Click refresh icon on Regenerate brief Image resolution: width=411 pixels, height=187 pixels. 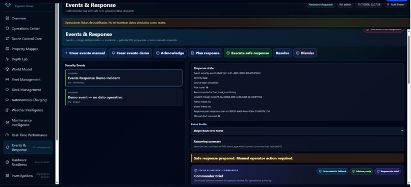click(378, 171)
